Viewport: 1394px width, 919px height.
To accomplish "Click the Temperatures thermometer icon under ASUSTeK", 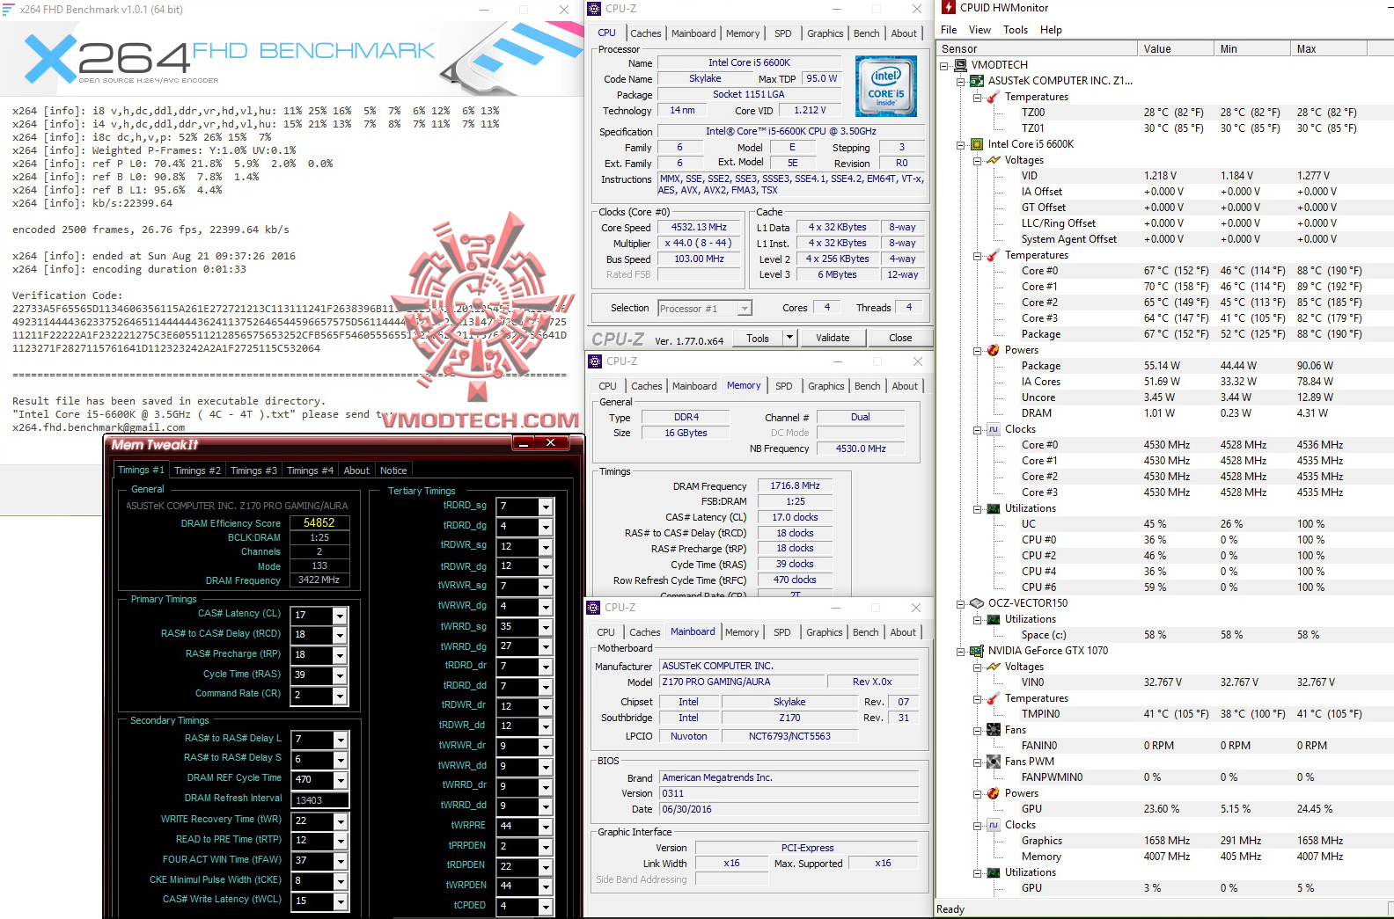I will point(994,97).
